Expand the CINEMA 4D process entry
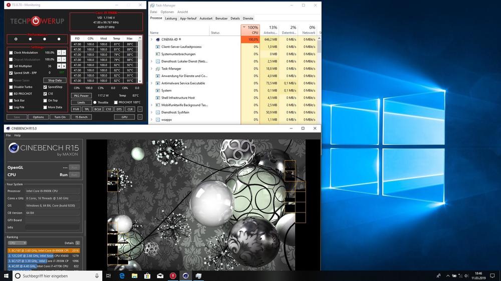 coord(152,39)
